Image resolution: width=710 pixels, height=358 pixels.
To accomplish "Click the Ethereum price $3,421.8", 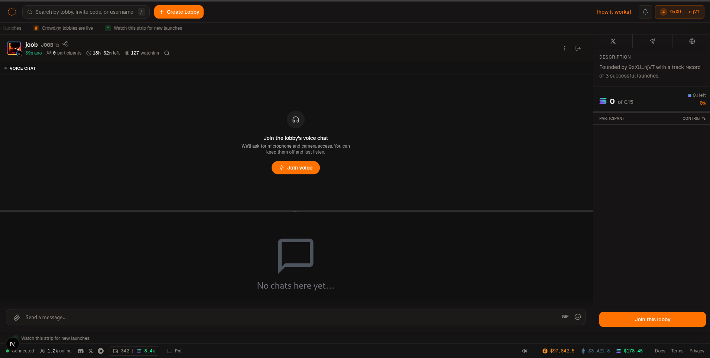I will click(596, 351).
